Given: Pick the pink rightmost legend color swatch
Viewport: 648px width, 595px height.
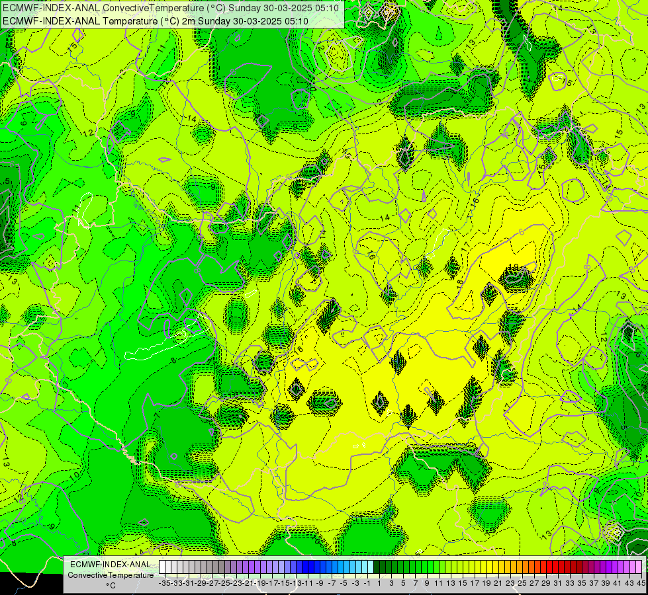Looking at the screenshot, I should coord(638,567).
